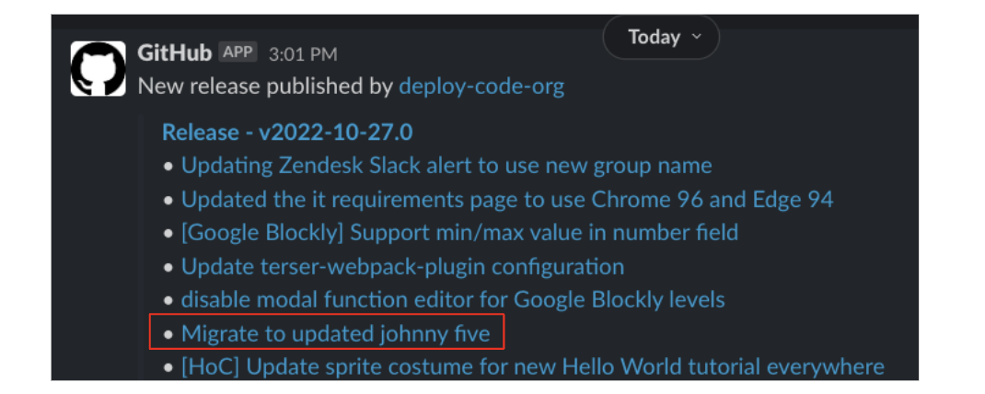Click the 3:01 PM message timestamp

[x=303, y=54]
